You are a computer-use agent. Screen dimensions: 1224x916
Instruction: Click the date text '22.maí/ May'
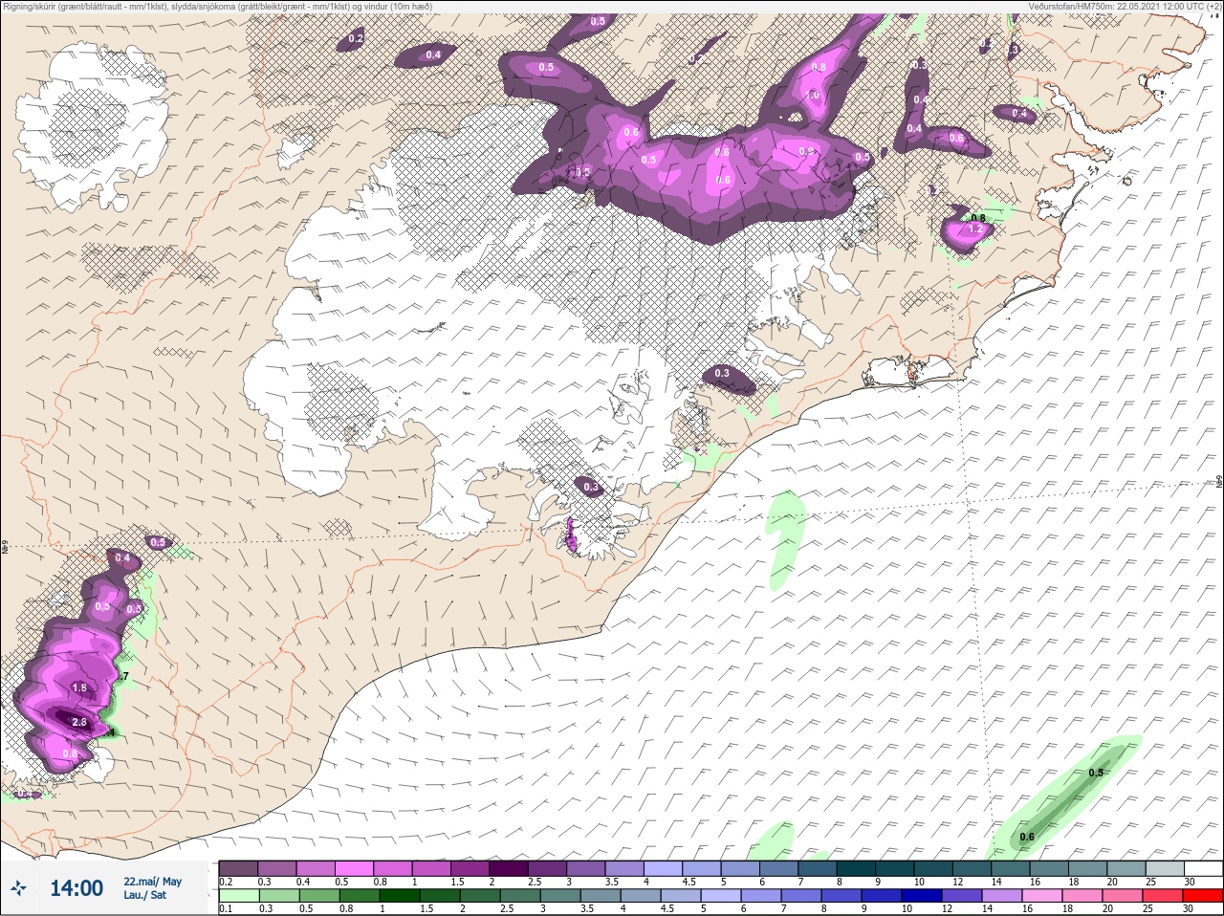click(152, 882)
